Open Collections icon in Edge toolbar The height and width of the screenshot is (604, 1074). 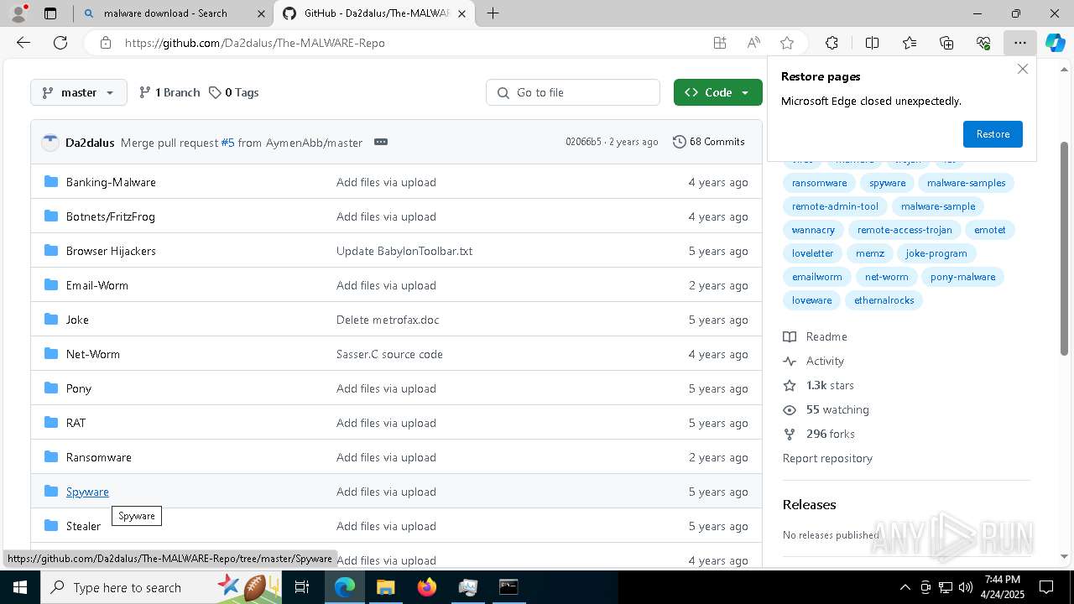pyautogui.click(x=946, y=43)
